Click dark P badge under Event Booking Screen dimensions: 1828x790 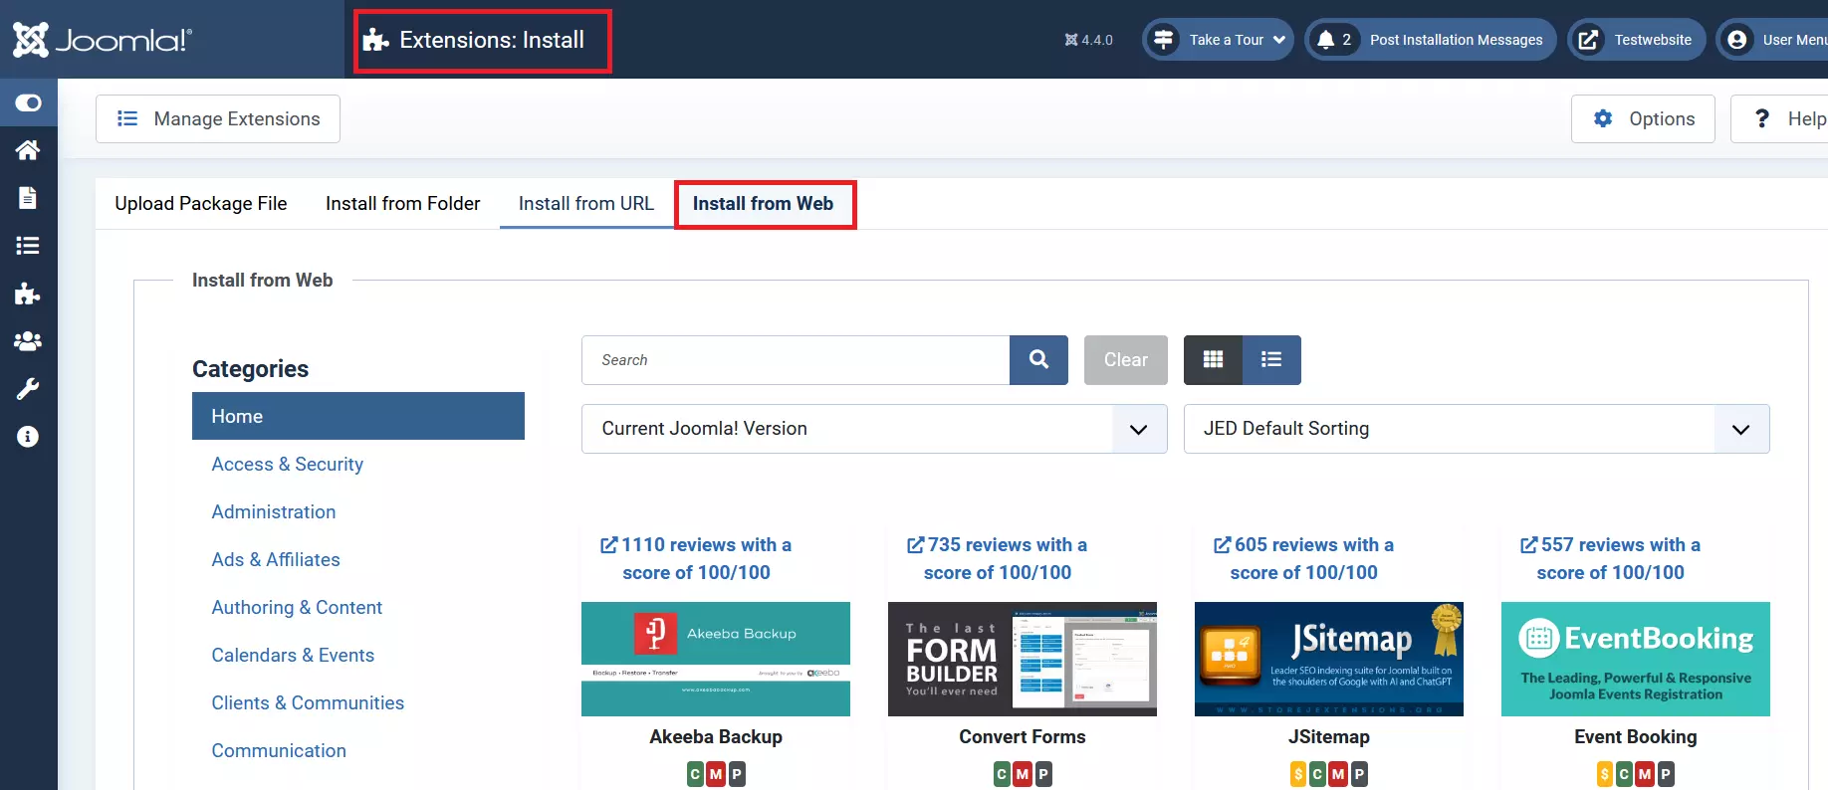coord(1666,774)
